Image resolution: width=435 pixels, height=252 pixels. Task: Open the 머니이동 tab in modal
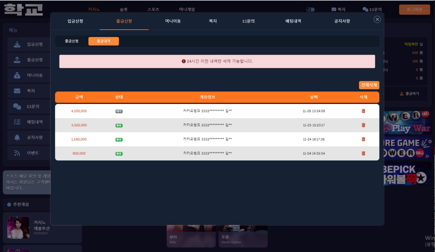coord(173,21)
